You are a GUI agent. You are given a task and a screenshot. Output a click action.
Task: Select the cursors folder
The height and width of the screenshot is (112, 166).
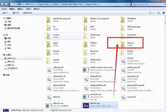tap(63, 36)
